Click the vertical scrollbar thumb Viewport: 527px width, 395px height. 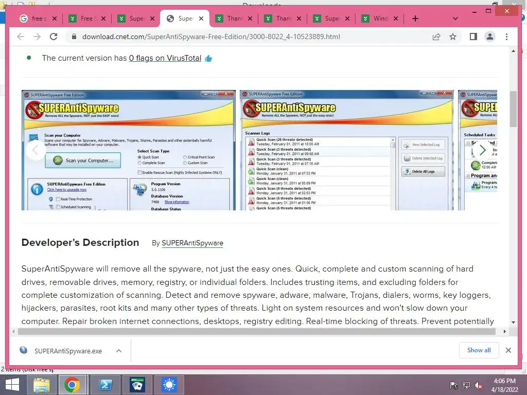(x=513, y=109)
